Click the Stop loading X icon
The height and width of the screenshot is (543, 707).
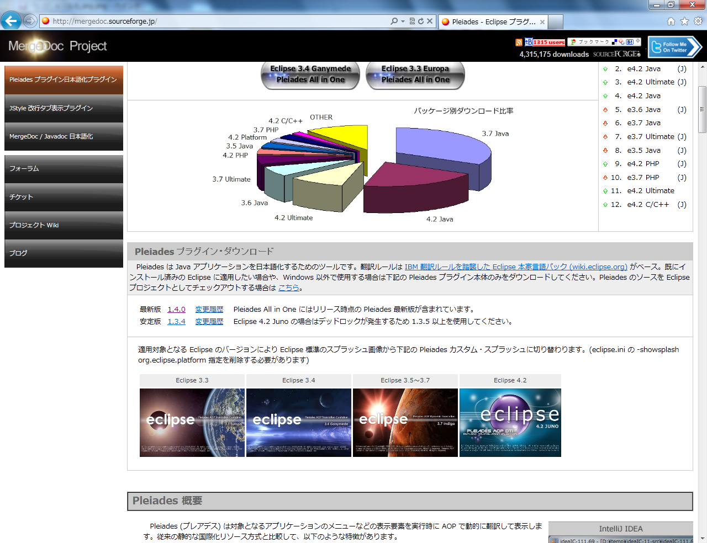(x=430, y=21)
